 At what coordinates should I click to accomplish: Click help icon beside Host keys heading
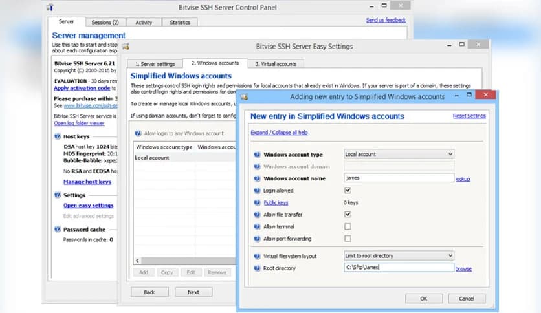(x=58, y=136)
